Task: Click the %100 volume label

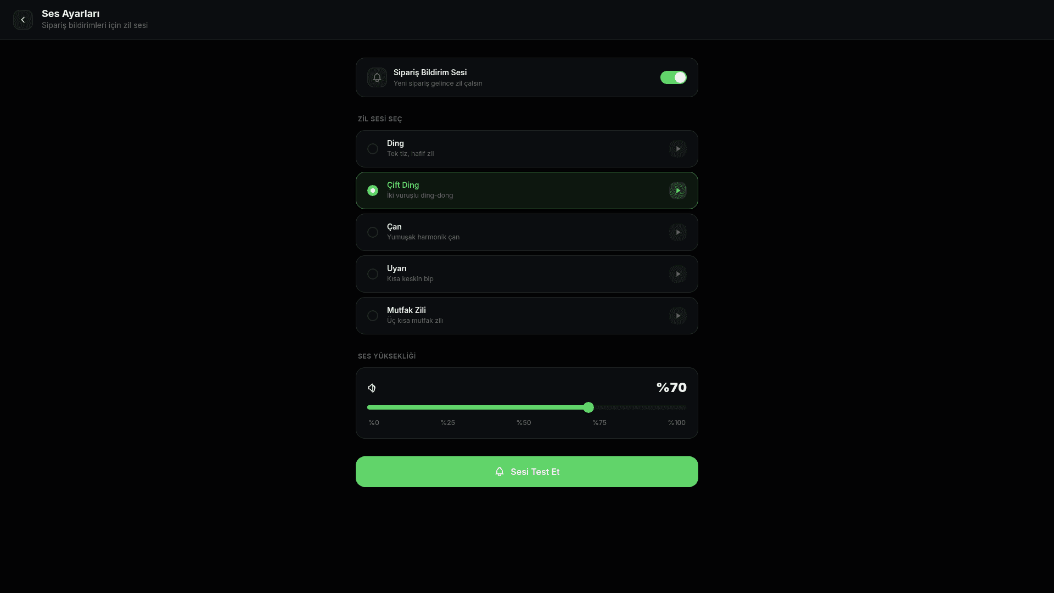Action: pos(677,423)
